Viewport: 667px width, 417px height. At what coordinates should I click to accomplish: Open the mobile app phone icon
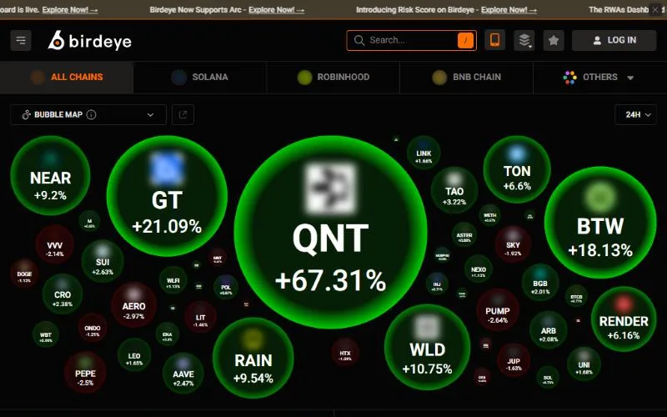coord(494,40)
